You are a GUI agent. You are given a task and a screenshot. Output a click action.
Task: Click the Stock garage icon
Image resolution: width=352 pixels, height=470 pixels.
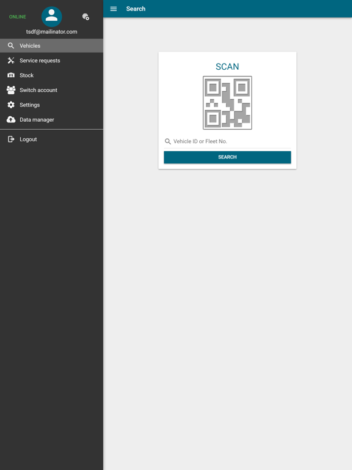coord(11,75)
